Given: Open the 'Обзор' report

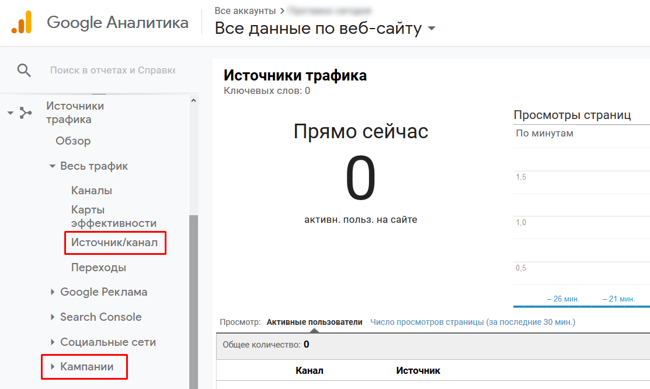Looking at the screenshot, I should (x=73, y=141).
